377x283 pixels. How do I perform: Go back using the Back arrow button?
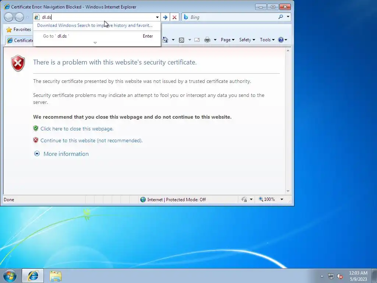9,17
